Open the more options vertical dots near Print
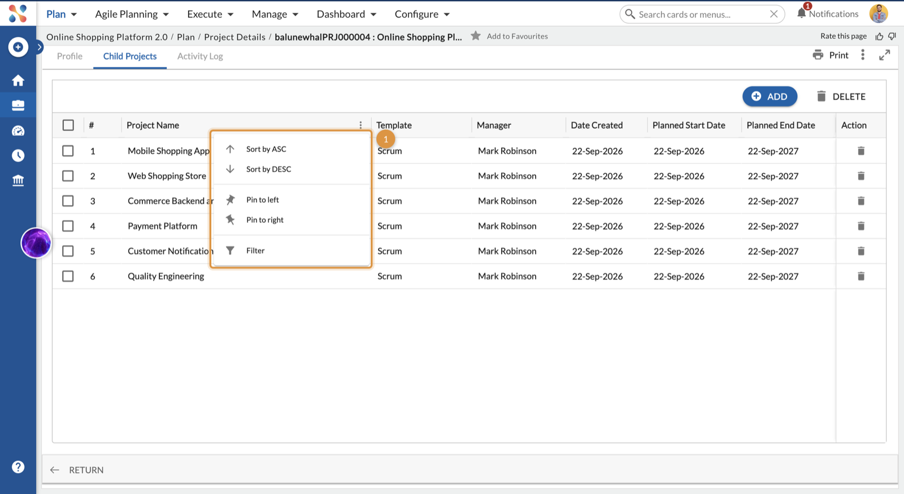This screenshot has height=494, width=904. coord(862,55)
